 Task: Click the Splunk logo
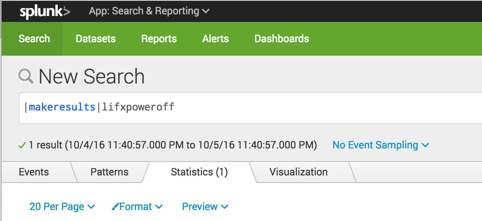(x=45, y=12)
